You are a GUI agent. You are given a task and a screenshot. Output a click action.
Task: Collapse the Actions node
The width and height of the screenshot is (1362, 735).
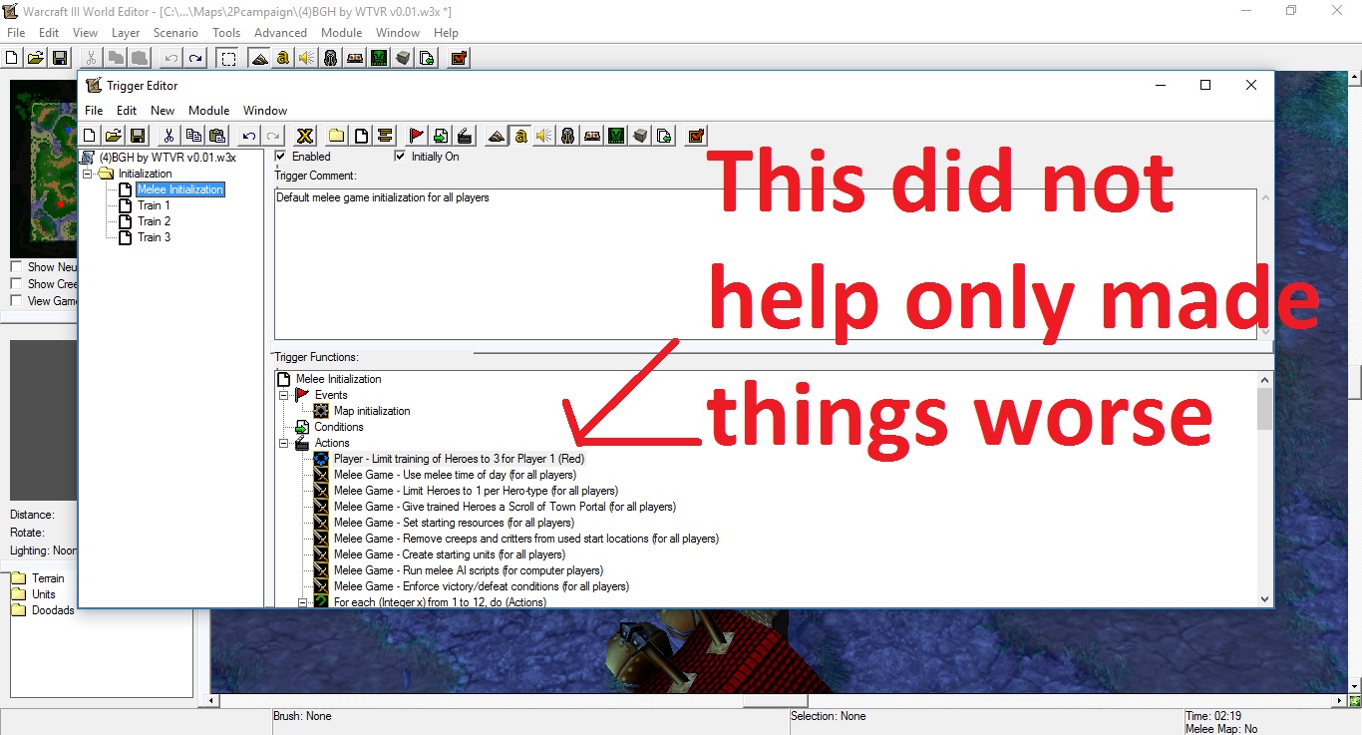click(283, 443)
